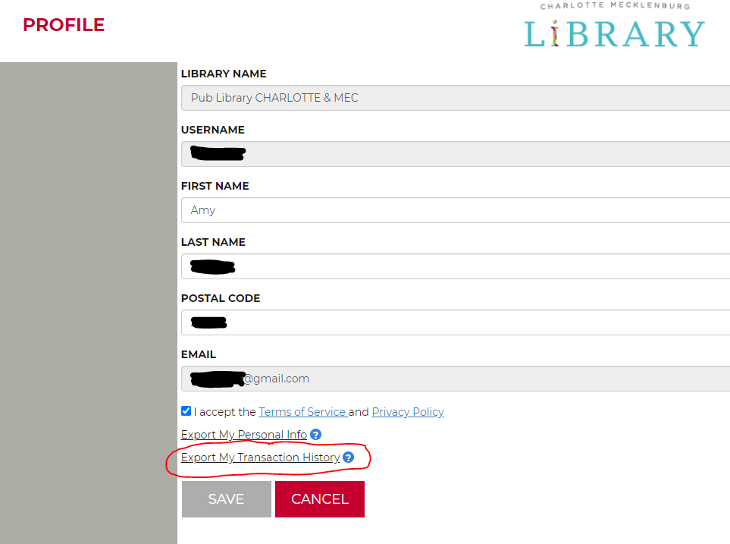
Task: Open help for Export My Personal Info
Action: click(x=315, y=435)
